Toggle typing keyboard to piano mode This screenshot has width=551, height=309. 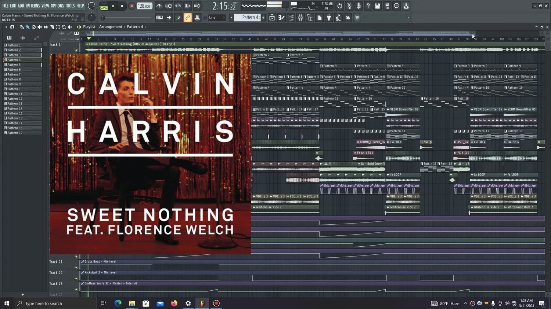159,18
